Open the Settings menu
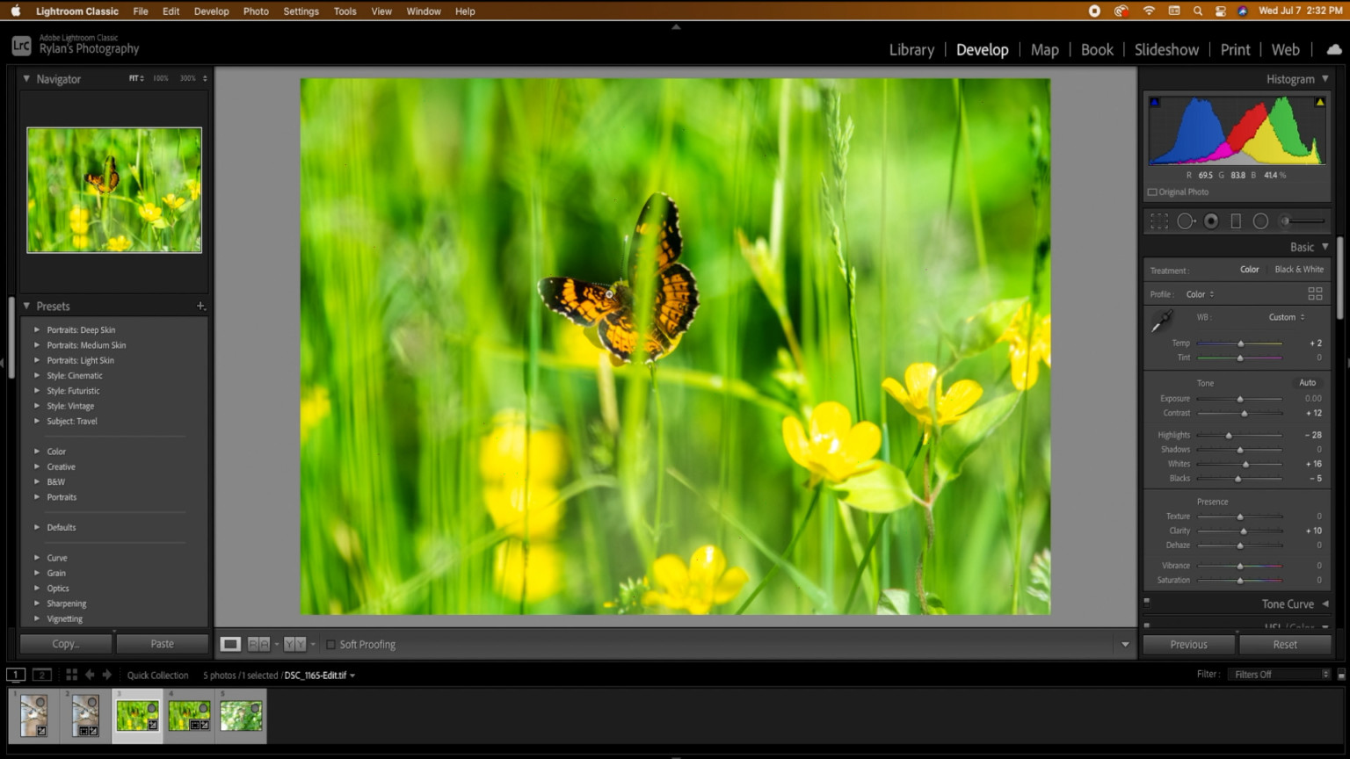The image size is (1350, 759). 301,11
